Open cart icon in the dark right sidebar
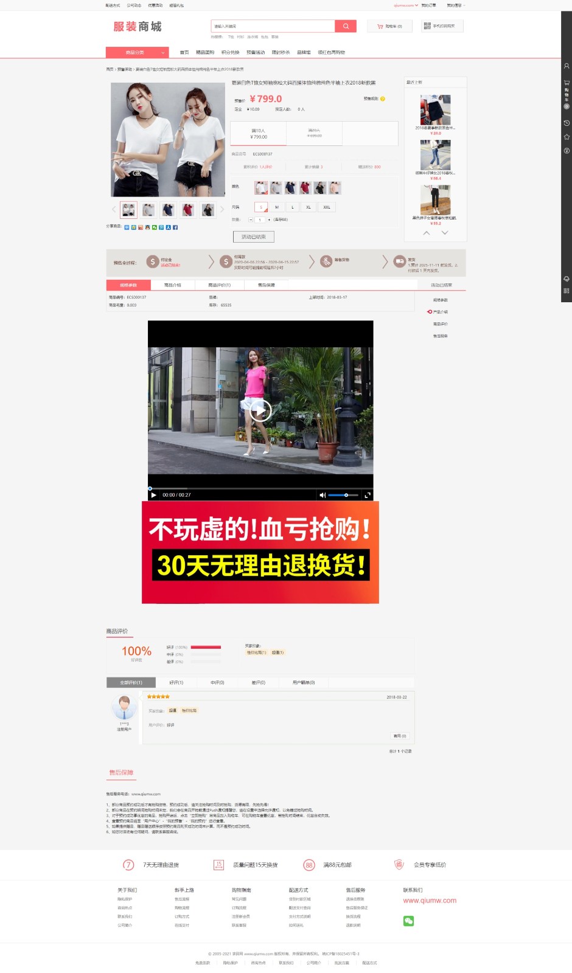The height and width of the screenshot is (973, 572). coord(567,82)
